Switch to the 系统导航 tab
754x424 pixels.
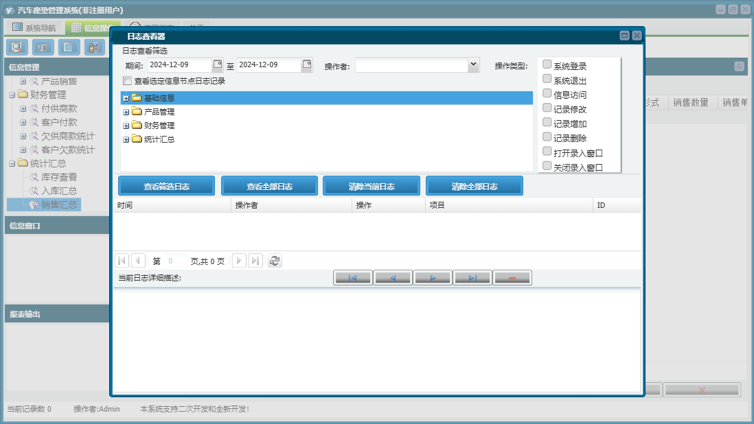(x=34, y=28)
